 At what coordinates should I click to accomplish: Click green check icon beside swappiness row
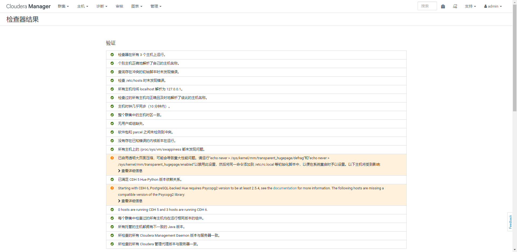[x=112, y=149]
